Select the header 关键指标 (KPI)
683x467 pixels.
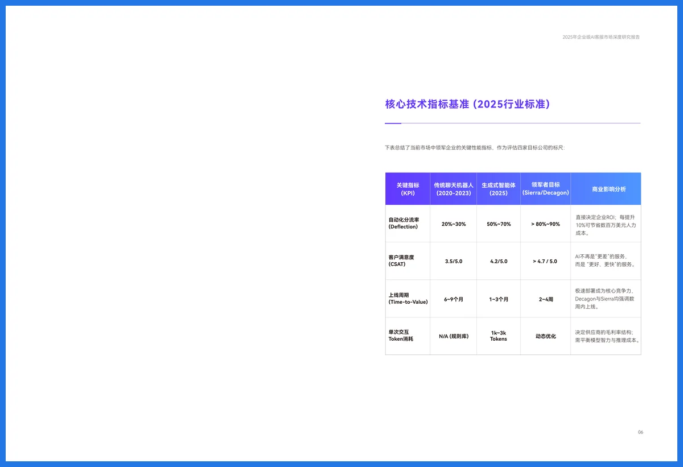click(407, 188)
